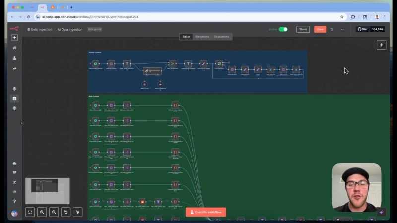This screenshot has height=223, width=397.
Task: Switch to the Executions tab
Action: point(202,36)
